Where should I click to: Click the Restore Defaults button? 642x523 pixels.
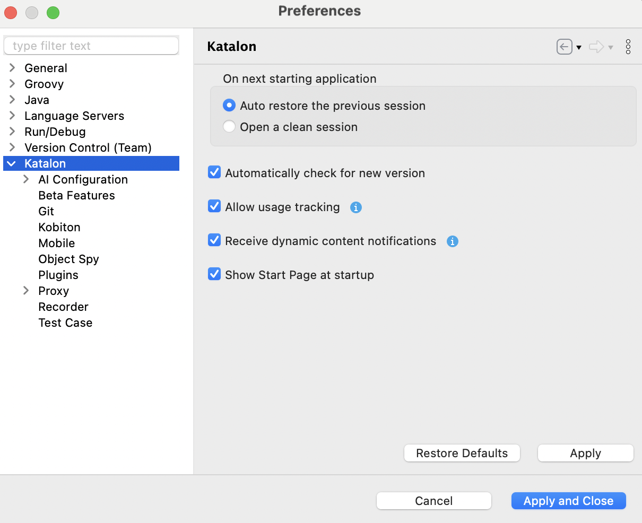(462, 453)
